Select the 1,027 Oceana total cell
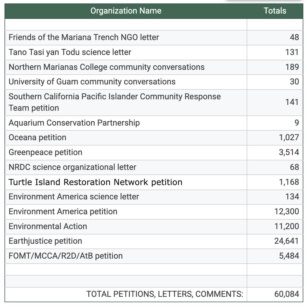Screen dimensions: 307x308 click(x=289, y=138)
